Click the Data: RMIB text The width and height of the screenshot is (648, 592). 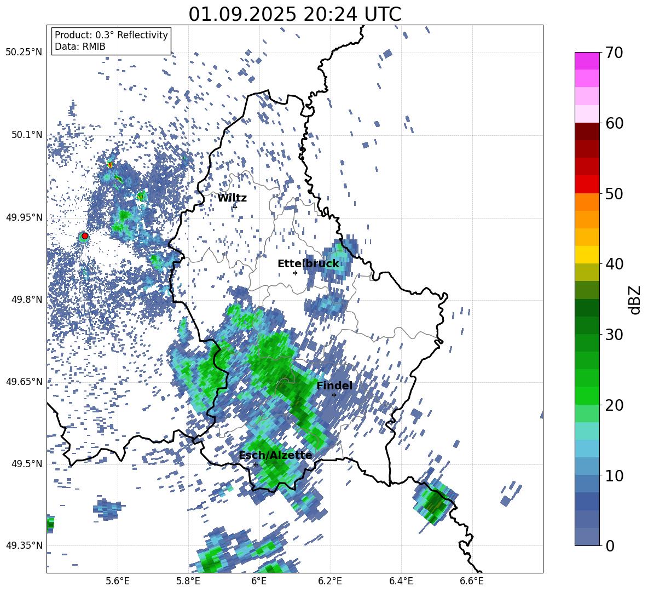tap(80, 47)
